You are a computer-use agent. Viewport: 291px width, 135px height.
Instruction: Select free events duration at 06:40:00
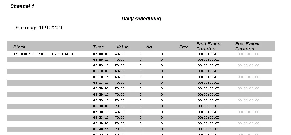click(248, 123)
